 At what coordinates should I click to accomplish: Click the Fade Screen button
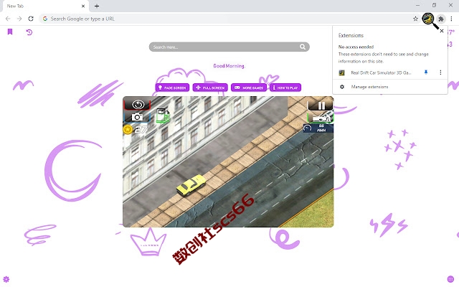(x=172, y=88)
